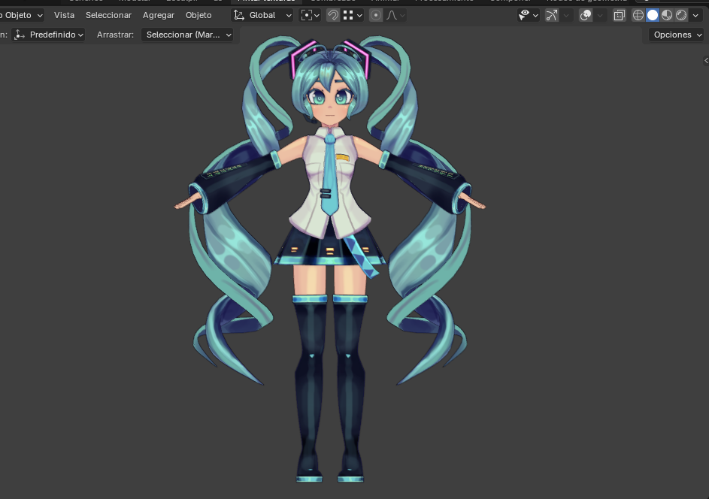This screenshot has height=499, width=709.
Task: Open the Agregar menu
Action: pyautogui.click(x=158, y=15)
